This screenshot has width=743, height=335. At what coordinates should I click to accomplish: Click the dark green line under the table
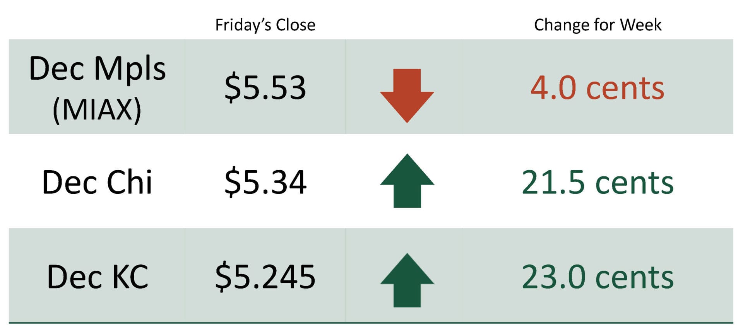[371, 322]
